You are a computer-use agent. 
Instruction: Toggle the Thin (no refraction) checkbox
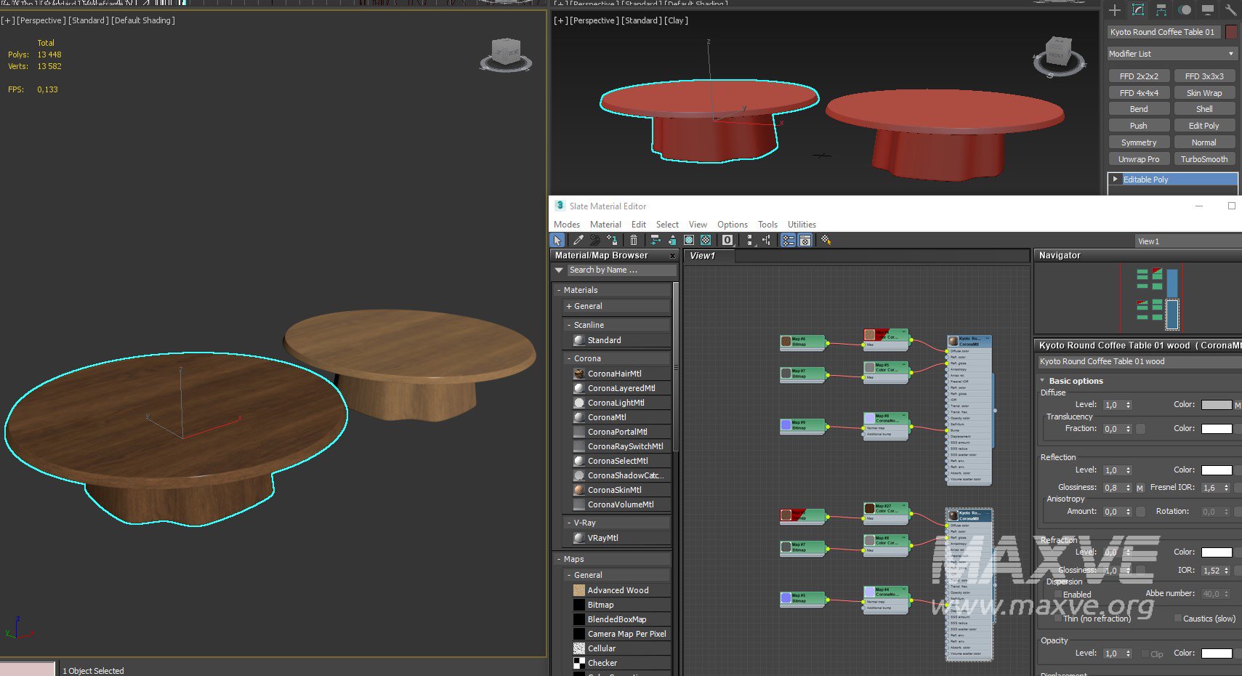click(1058, 619)
